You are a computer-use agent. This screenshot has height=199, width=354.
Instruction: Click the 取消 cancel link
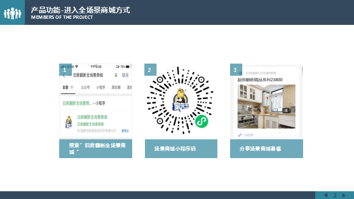[126, 75]
